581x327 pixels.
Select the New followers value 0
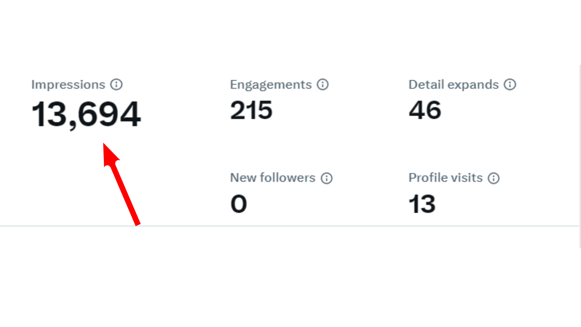(x=238, y=203)
